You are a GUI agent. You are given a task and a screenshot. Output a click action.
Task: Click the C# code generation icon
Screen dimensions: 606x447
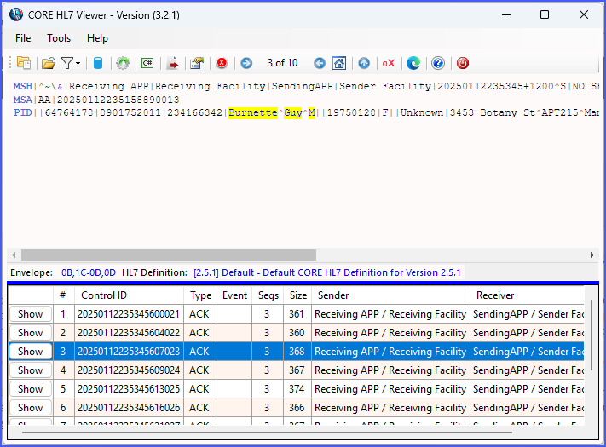point(147,63)
